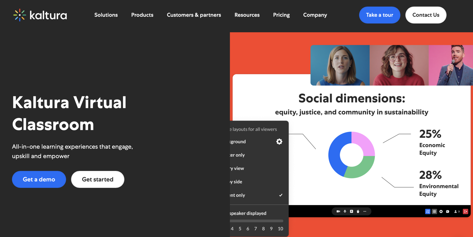Click the 'Economic Equity' label
This screenshot has height=237, width=473.
click(x=432, y=149)
